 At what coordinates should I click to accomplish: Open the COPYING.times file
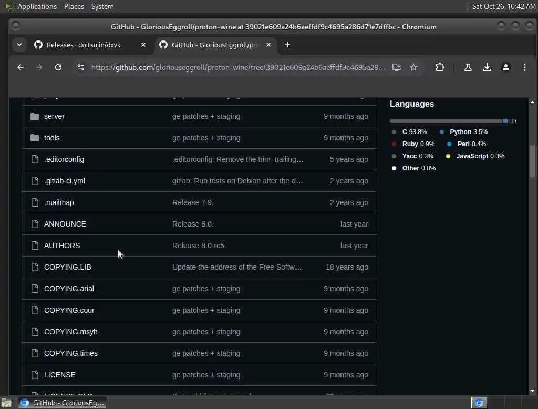(x=71, y=353)
